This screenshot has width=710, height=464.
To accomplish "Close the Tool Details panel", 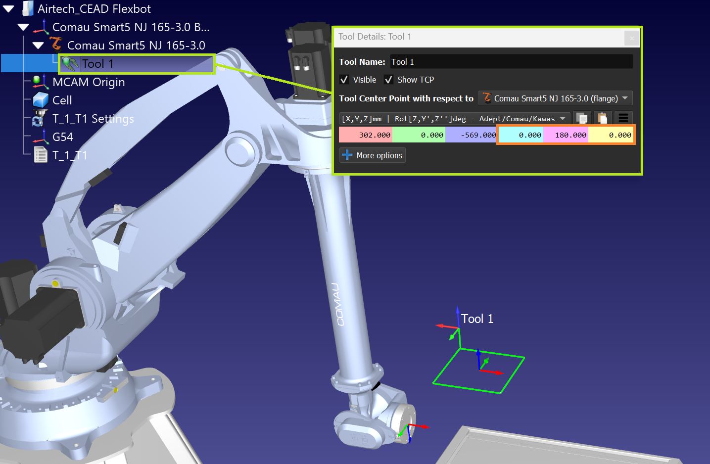I will click(631, 38).
